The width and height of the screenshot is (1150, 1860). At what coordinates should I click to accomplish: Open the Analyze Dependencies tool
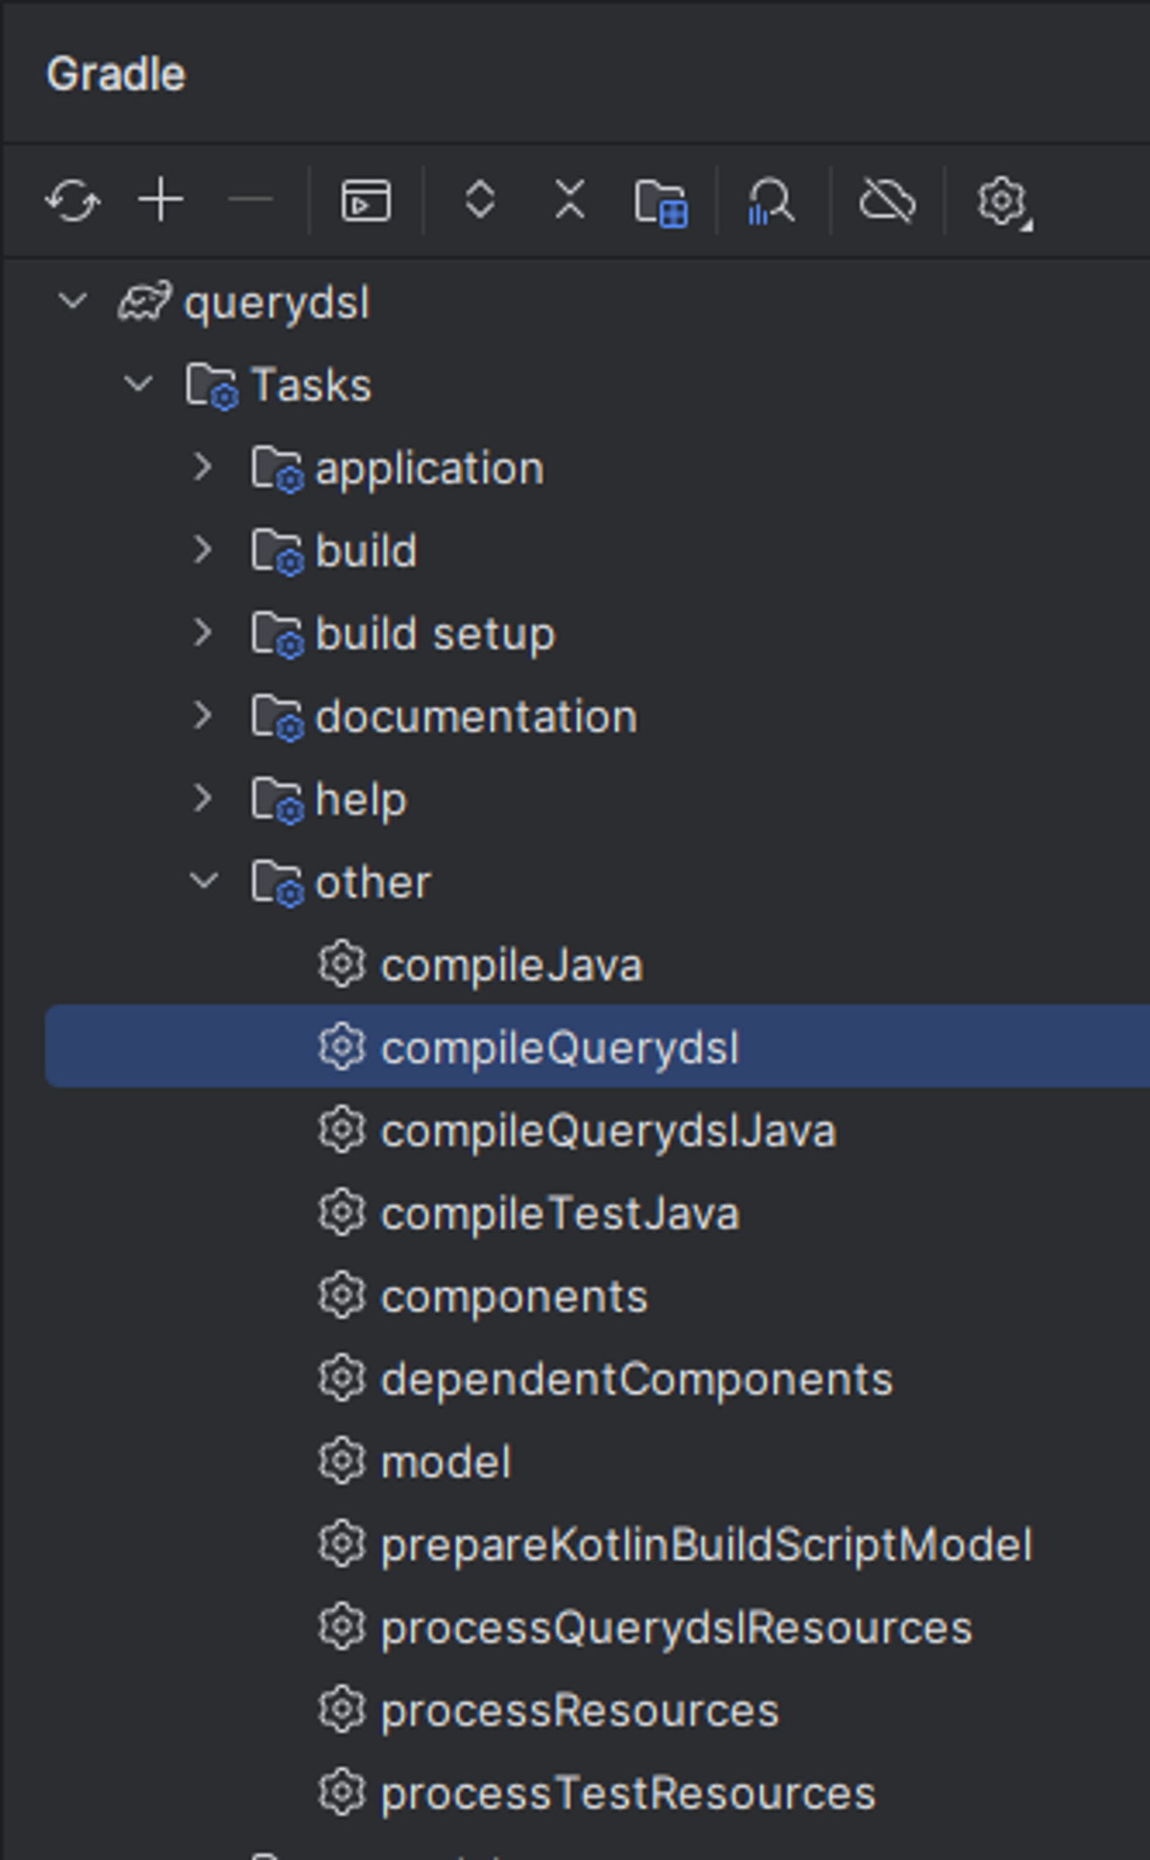[772, 201]
